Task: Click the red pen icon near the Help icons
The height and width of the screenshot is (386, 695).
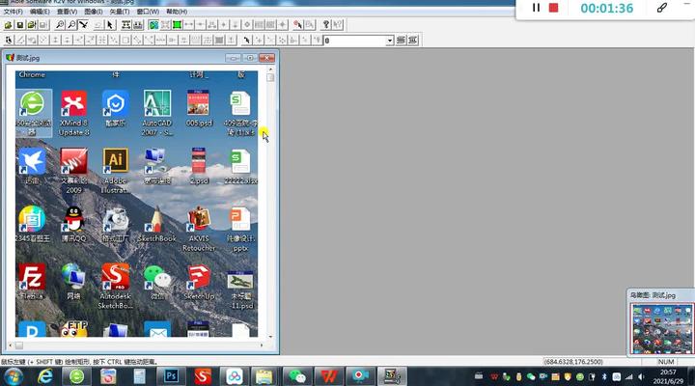Action: point(297,25)
